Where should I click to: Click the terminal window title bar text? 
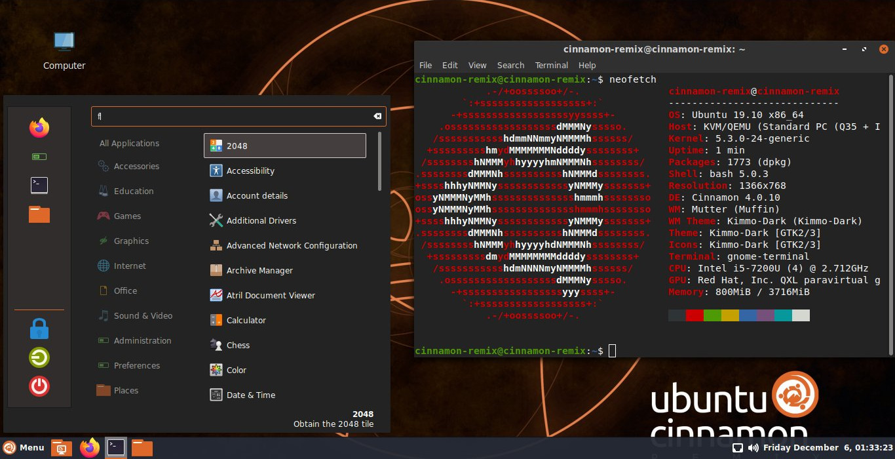tap(655, 49)
